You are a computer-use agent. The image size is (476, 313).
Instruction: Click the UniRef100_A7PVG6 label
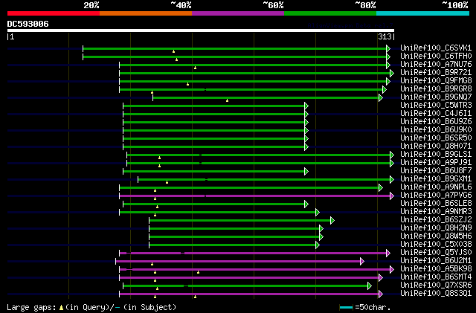pyautogui.click(x=436, y=196)
